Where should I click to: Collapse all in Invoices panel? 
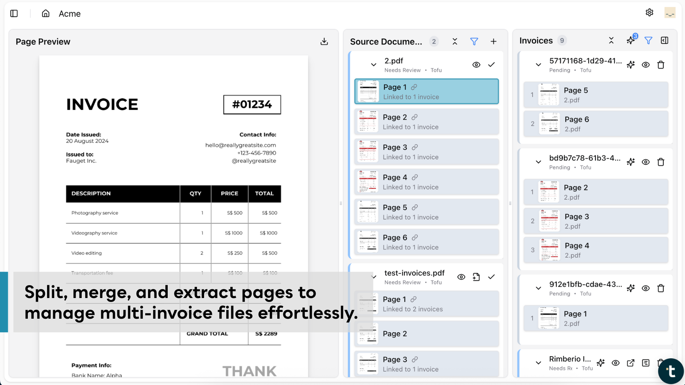(x=611, y=41)
